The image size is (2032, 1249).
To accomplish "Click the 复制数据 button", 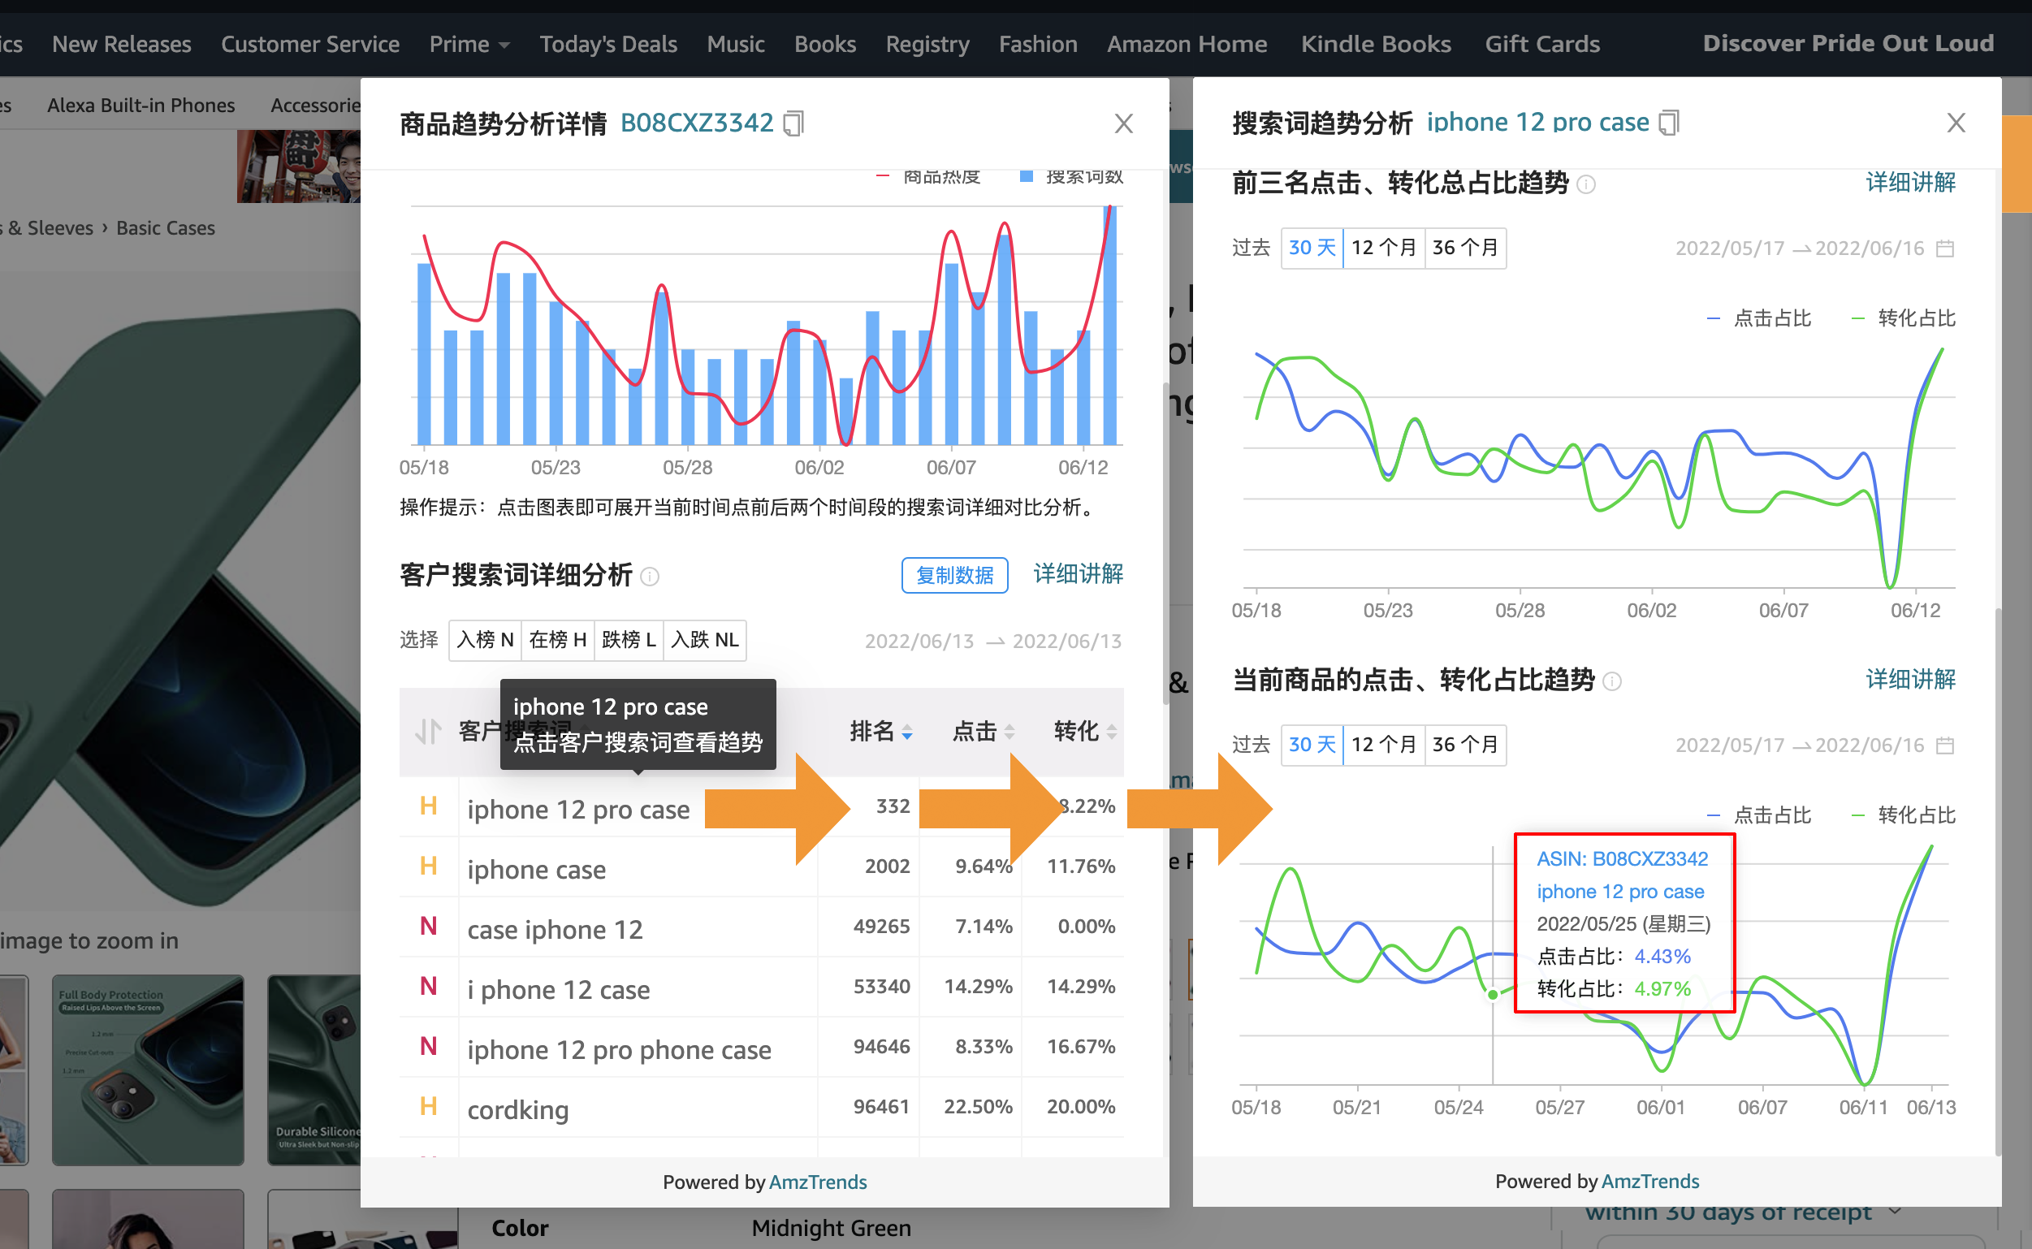I will click(954, 576).
